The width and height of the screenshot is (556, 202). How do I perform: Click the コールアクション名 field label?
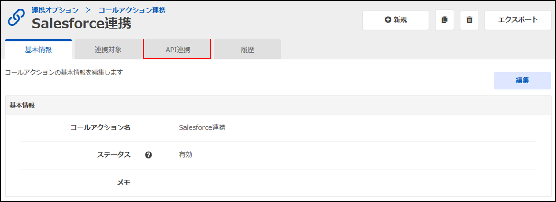coord(100,127)
